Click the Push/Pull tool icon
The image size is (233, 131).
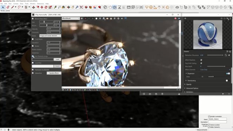34,7
